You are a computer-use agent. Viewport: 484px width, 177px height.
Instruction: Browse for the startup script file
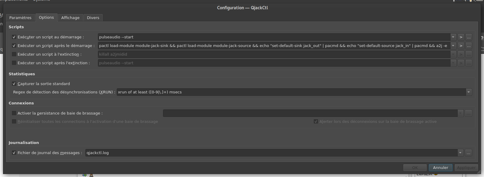[468, 37]
